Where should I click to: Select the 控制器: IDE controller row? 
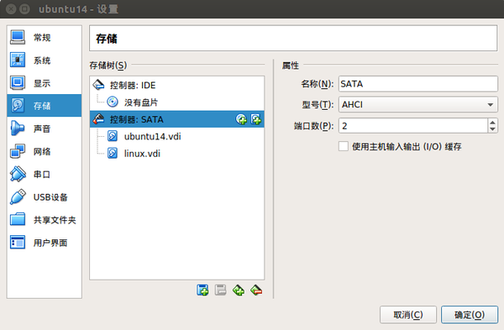tap(176, 85)
